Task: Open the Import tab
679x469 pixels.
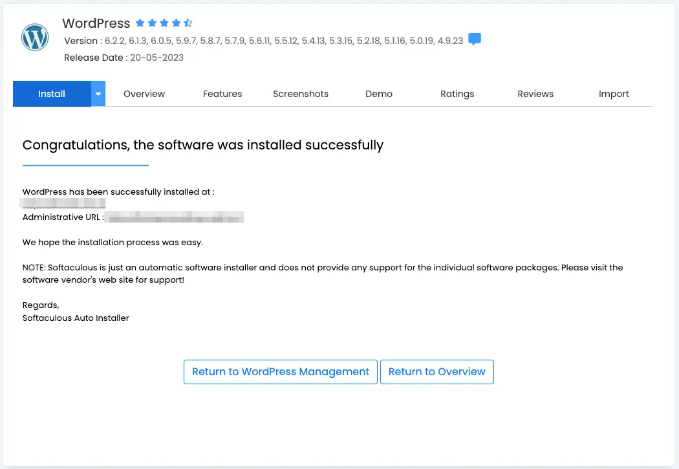Action: click(614, 94)
